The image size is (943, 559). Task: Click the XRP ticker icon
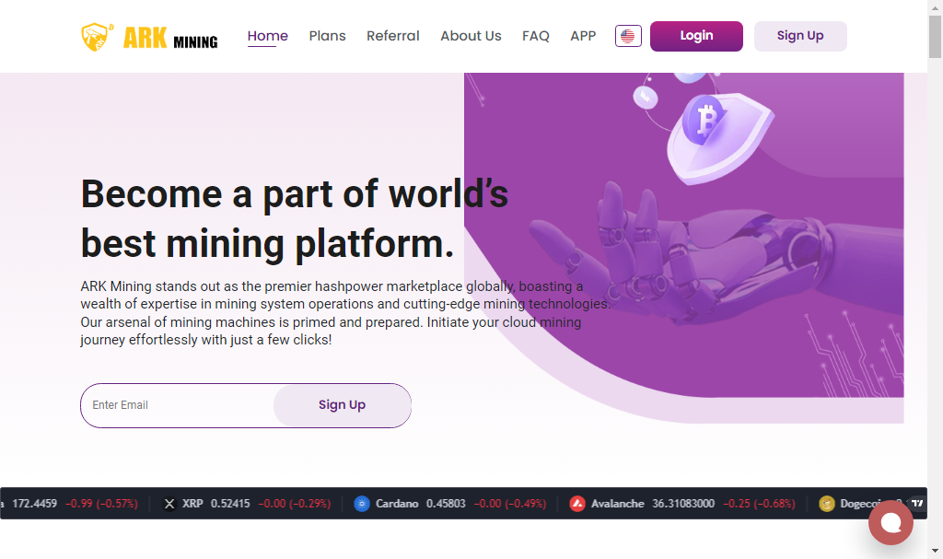pos(169,504)
